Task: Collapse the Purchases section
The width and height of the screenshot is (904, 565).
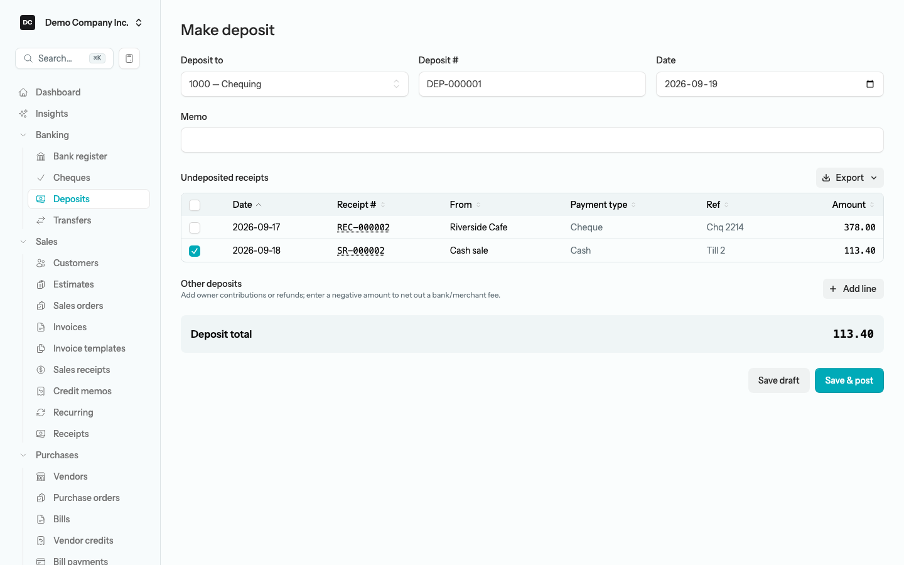Action: tap(23, 455)
